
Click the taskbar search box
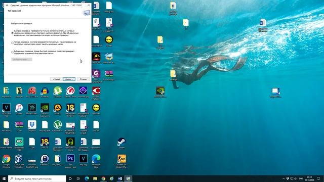point(37,178)
